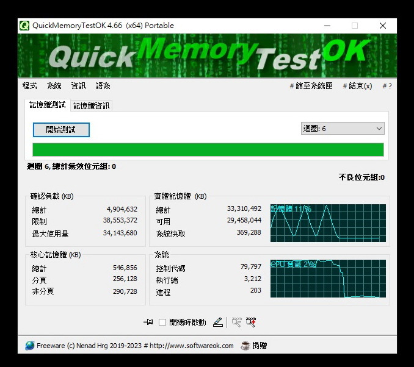The width and height of the screenshot is (414, 367).
Task: Click the green Q title bar icon
Action: coord(24,26)
